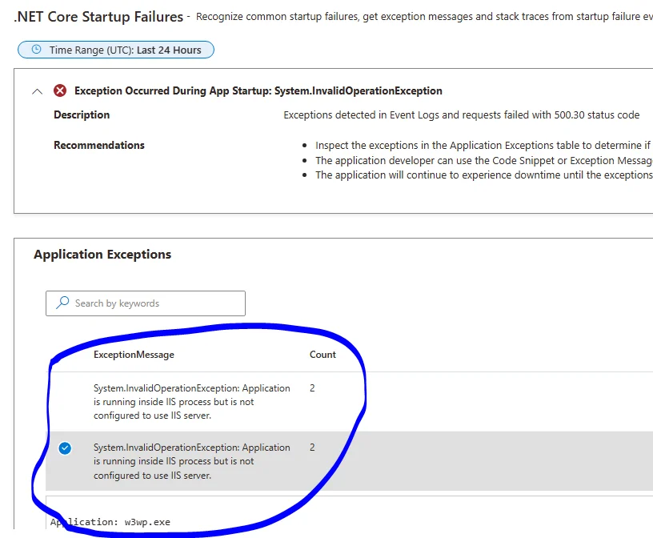This screenshot has height=538, width=653.
Task: Open the Time Range Last 24 Hours selector
Action: 116,50
